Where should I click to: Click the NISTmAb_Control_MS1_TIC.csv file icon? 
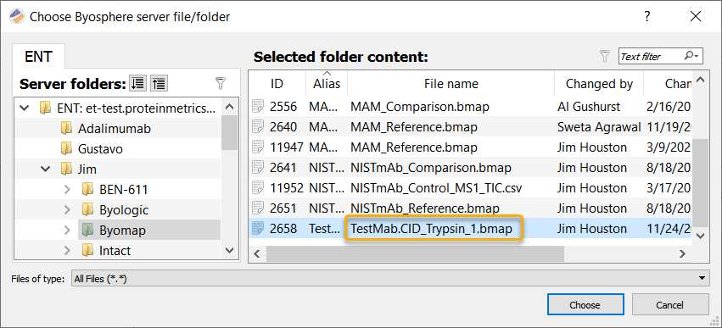[258, 188]
